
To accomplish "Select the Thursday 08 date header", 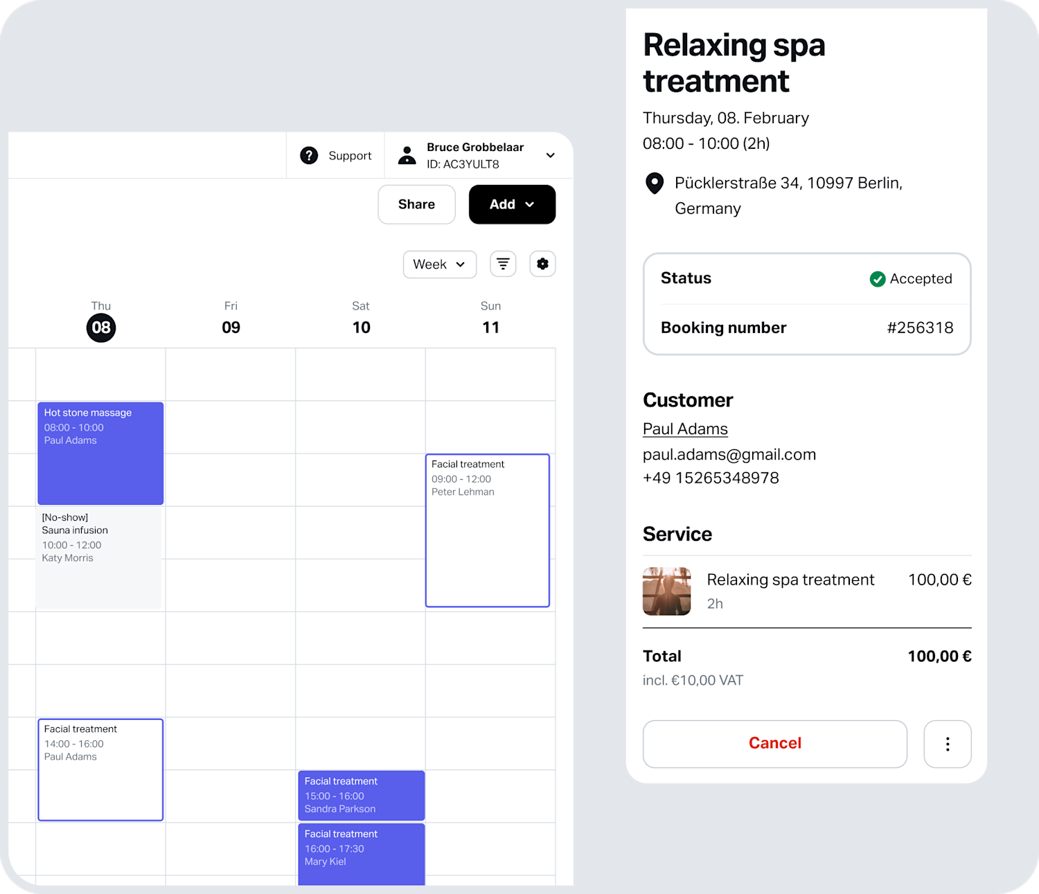I will coord(100,328).
